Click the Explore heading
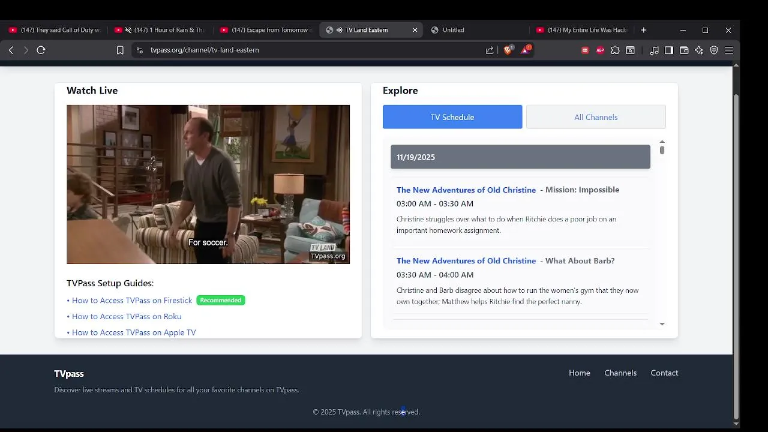The height and width of the screenshot is (432, 768). [x=400, y=91]
